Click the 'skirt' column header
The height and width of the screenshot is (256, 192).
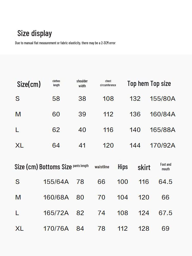pyautogui.click(x=144, y=167)
